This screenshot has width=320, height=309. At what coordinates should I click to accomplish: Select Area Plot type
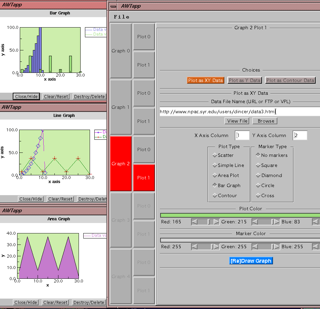point(226,175)
